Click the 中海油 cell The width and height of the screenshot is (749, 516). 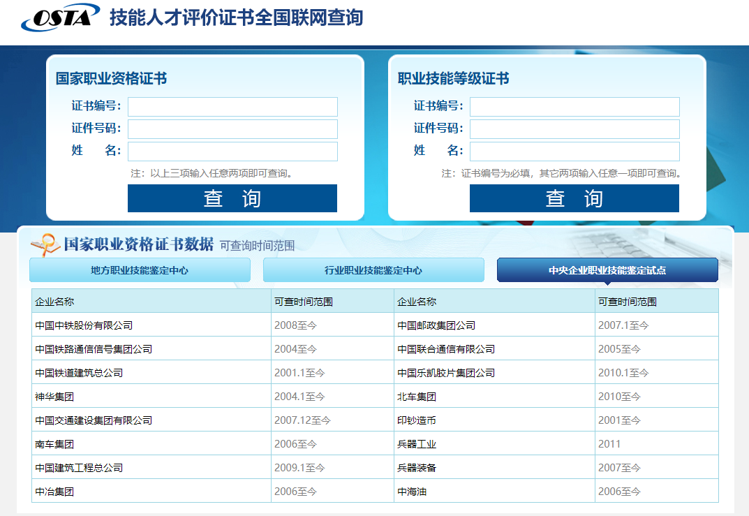pos(494,491)
